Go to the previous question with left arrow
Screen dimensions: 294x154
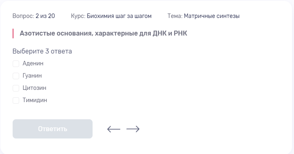[x=114, y=129]
